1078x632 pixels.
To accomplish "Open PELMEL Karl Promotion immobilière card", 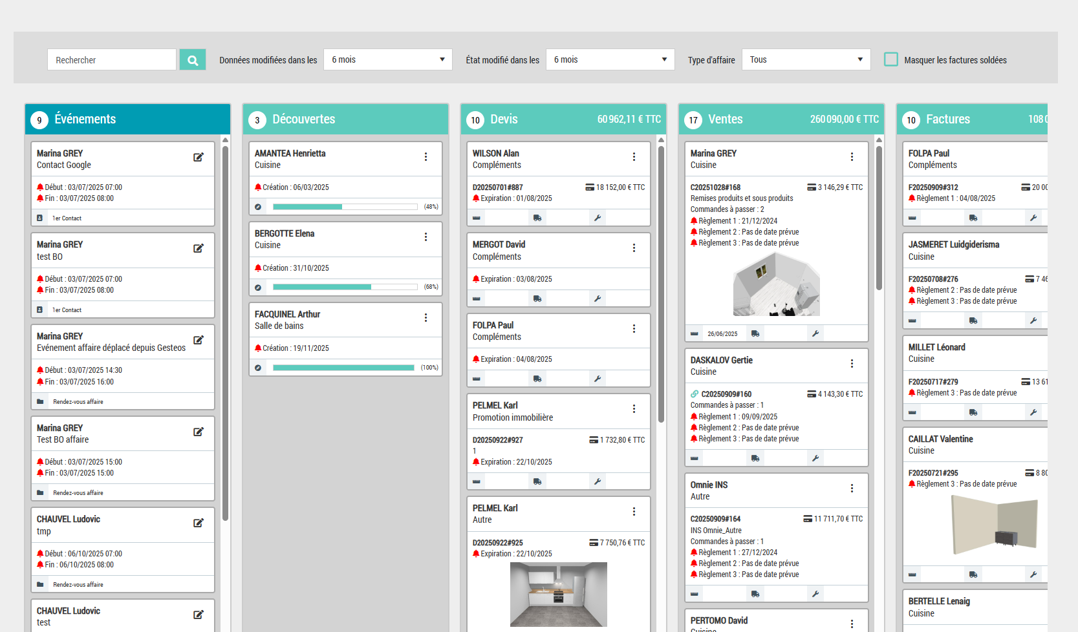I will pos(512,411).
